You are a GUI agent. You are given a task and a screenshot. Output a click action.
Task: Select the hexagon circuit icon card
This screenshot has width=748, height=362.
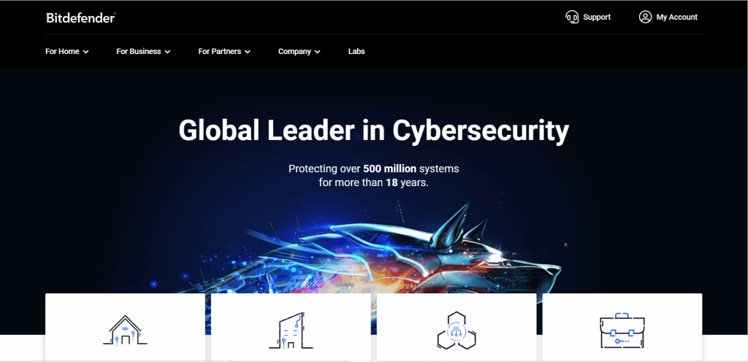tap(457, 327)
